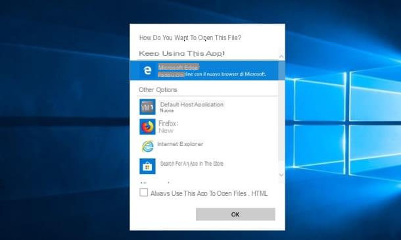Choose the VMware Default Host Application icon
The height and width of the screenshot is (240, 401).
pyautogui.click(x=147, y=107)
